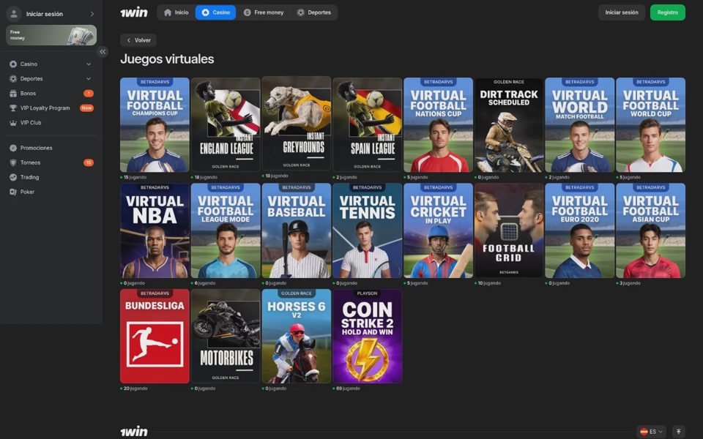
Task: Open Virtual Cricket In Play game
Action: (x=438, y=230)
